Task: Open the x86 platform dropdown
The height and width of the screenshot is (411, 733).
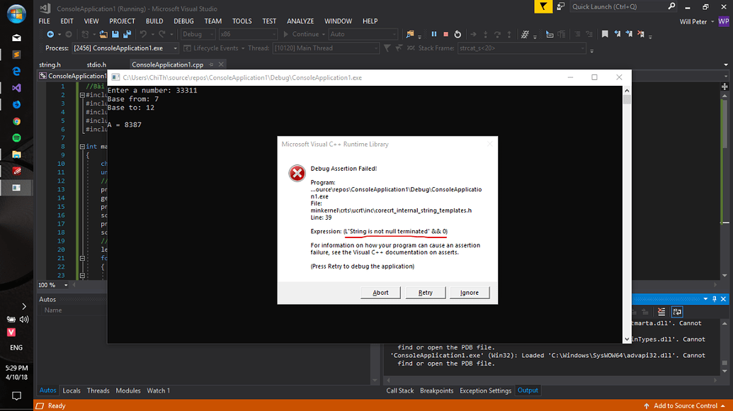Action: [x=248, y=34]
